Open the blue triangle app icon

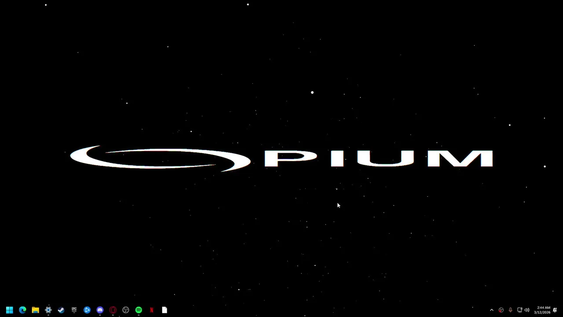click(x=87, y=310)
